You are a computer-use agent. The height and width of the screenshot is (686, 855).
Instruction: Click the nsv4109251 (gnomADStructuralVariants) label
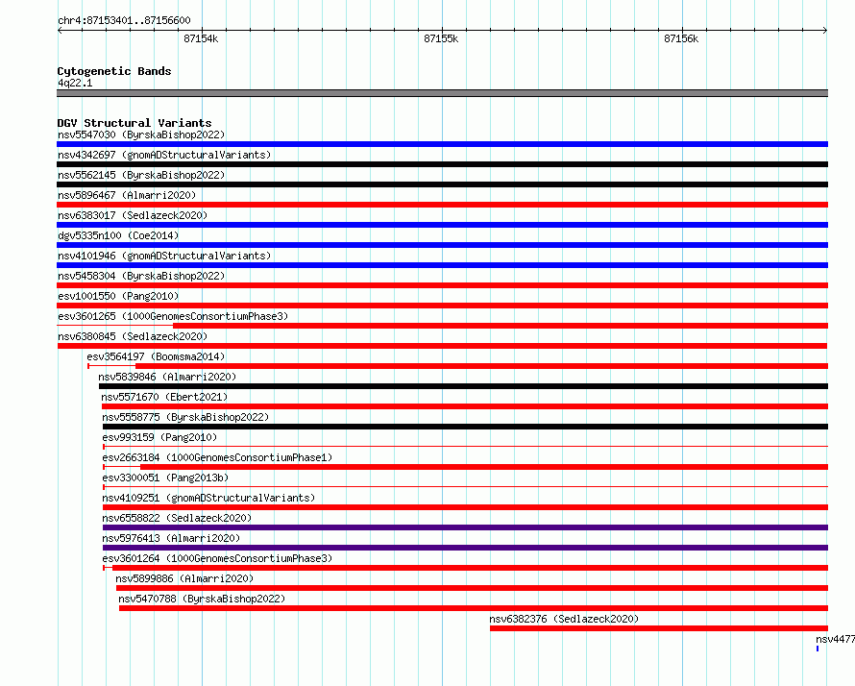click(208, 498)
